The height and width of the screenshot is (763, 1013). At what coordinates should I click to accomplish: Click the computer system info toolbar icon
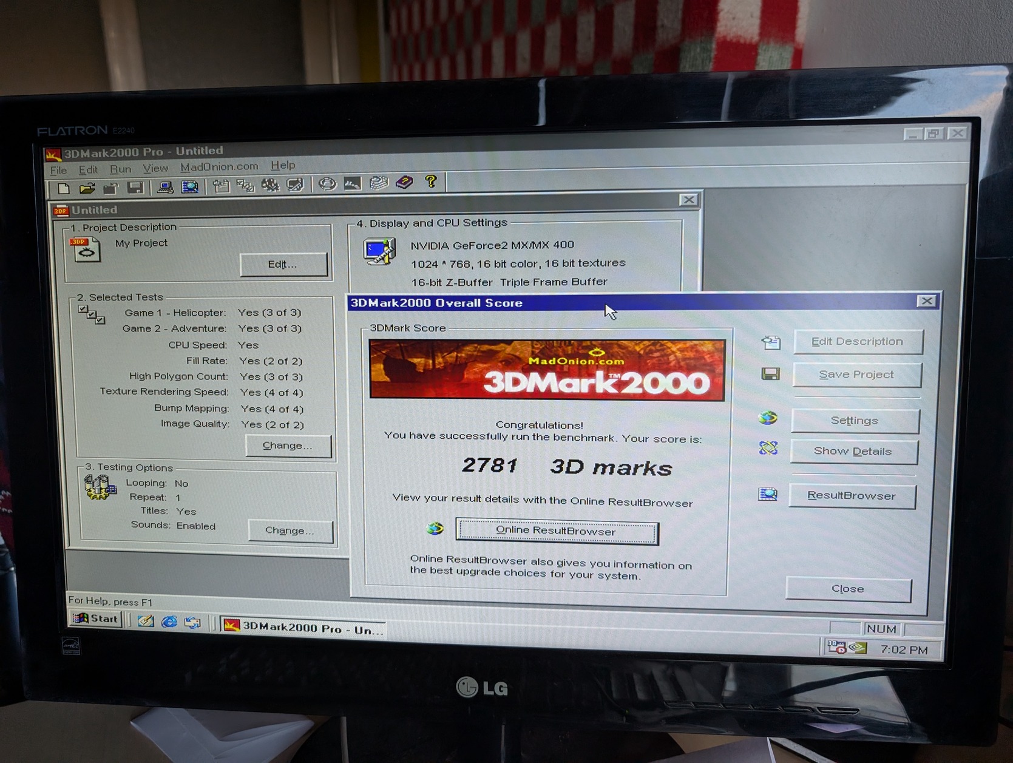point(164,187)
